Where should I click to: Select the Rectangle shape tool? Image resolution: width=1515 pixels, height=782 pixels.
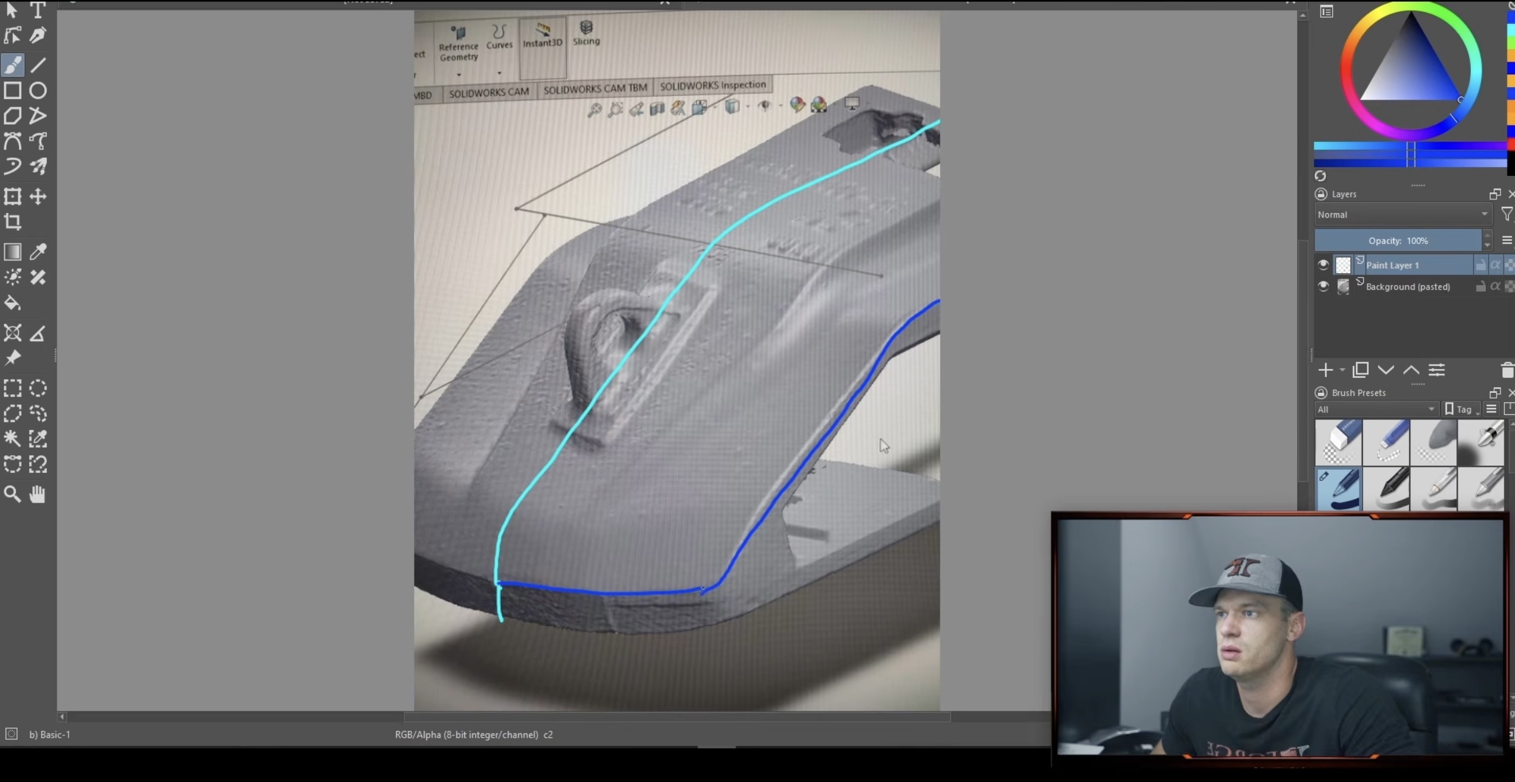click(x=12, y=90)
